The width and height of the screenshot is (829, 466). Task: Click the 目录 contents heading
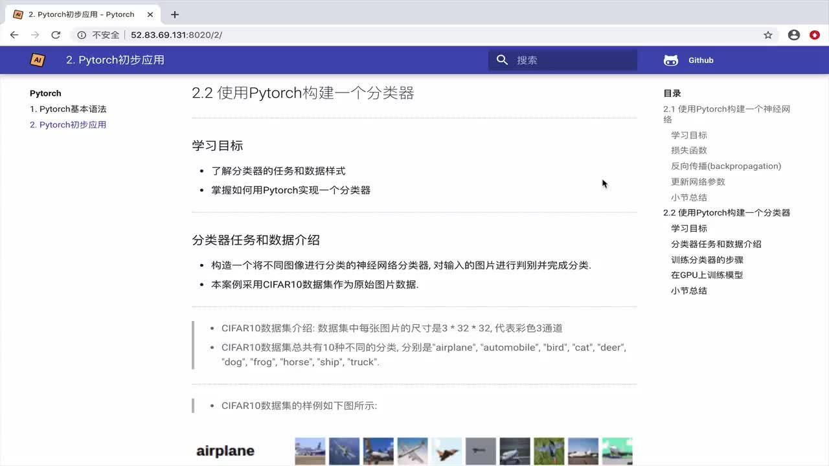(x=672, y=93)
